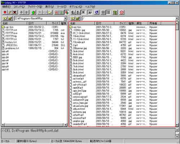
Task: Click log pane scroll up arrow
Action: [177, 130]
